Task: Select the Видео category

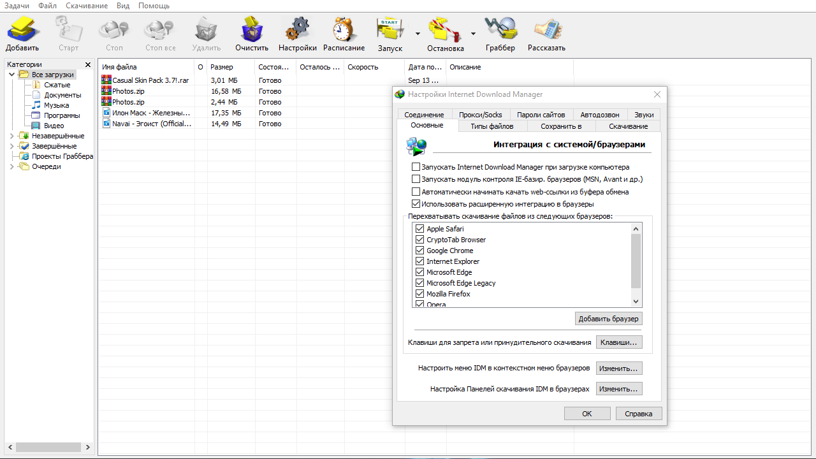Action: pos(48,126)
